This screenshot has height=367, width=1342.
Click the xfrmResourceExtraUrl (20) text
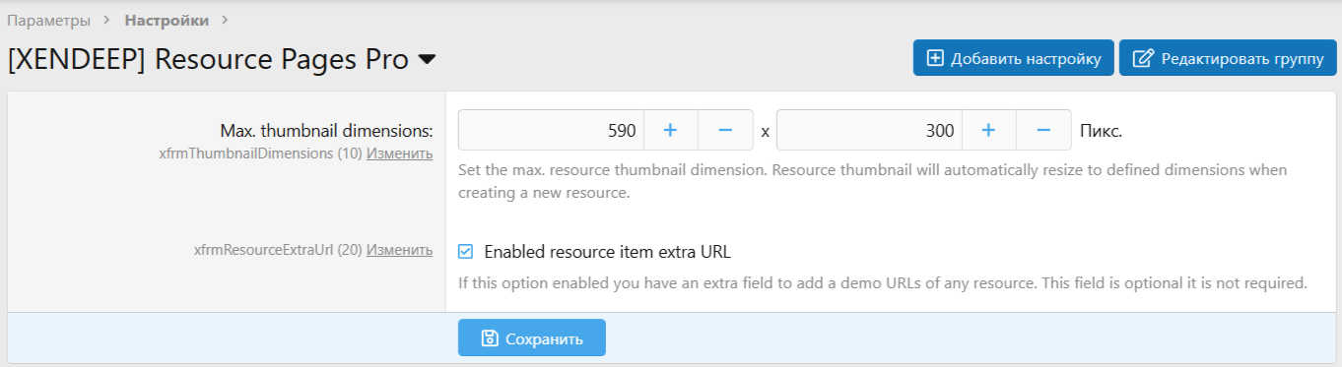(x=279, y=251)
